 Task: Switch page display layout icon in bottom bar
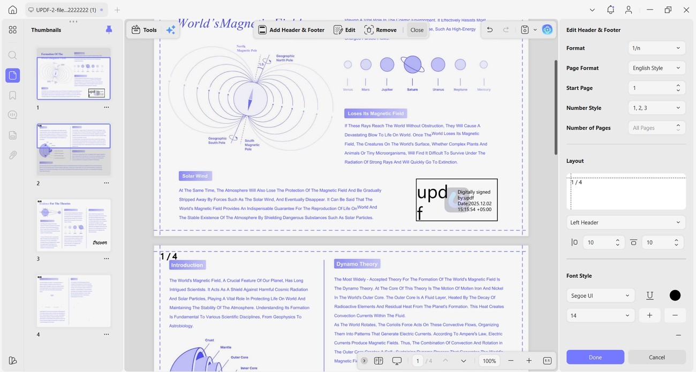[x=379, y=361]
